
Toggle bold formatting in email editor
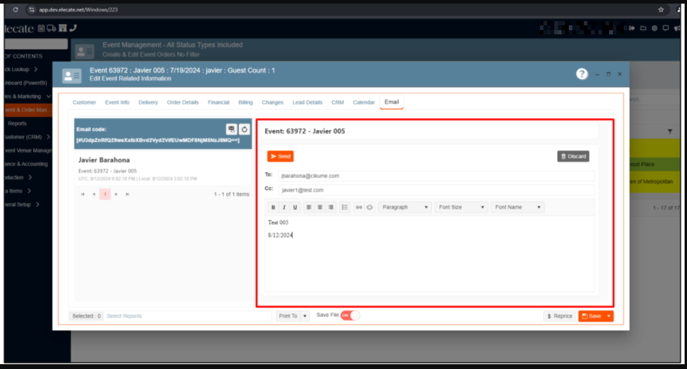coord(273,207)
